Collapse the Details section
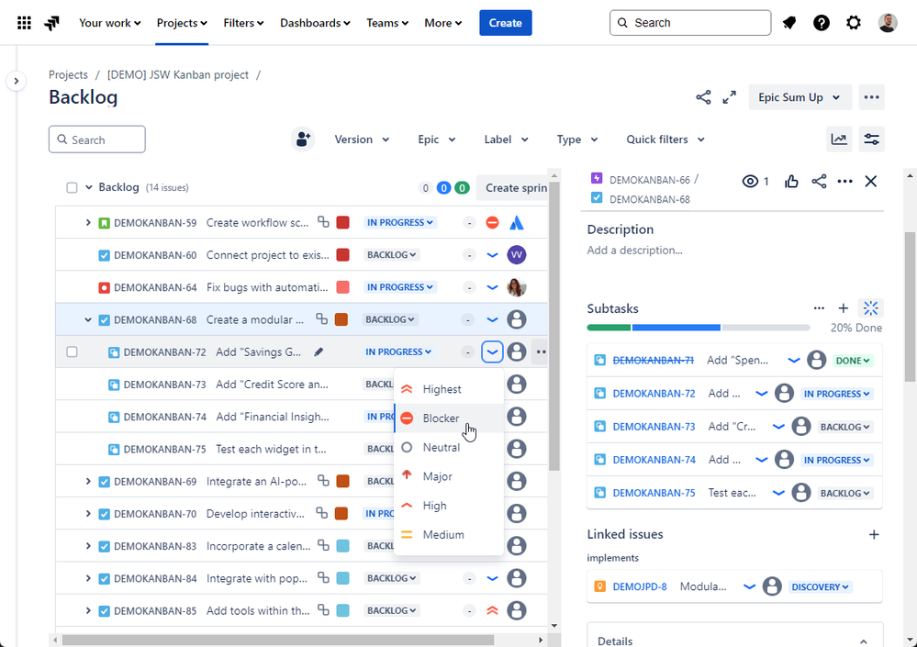This screenshot has width=917, height=647. [863, 641]
